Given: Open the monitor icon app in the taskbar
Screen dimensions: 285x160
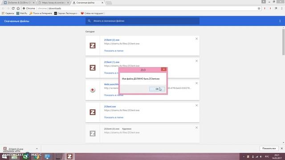Looking at the screenshot, I should (x=48, y=156).
